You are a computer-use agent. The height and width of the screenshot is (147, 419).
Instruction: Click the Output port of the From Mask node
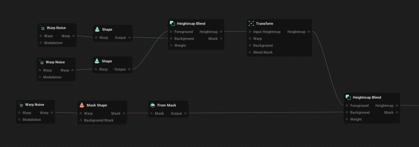coord(185,113)
